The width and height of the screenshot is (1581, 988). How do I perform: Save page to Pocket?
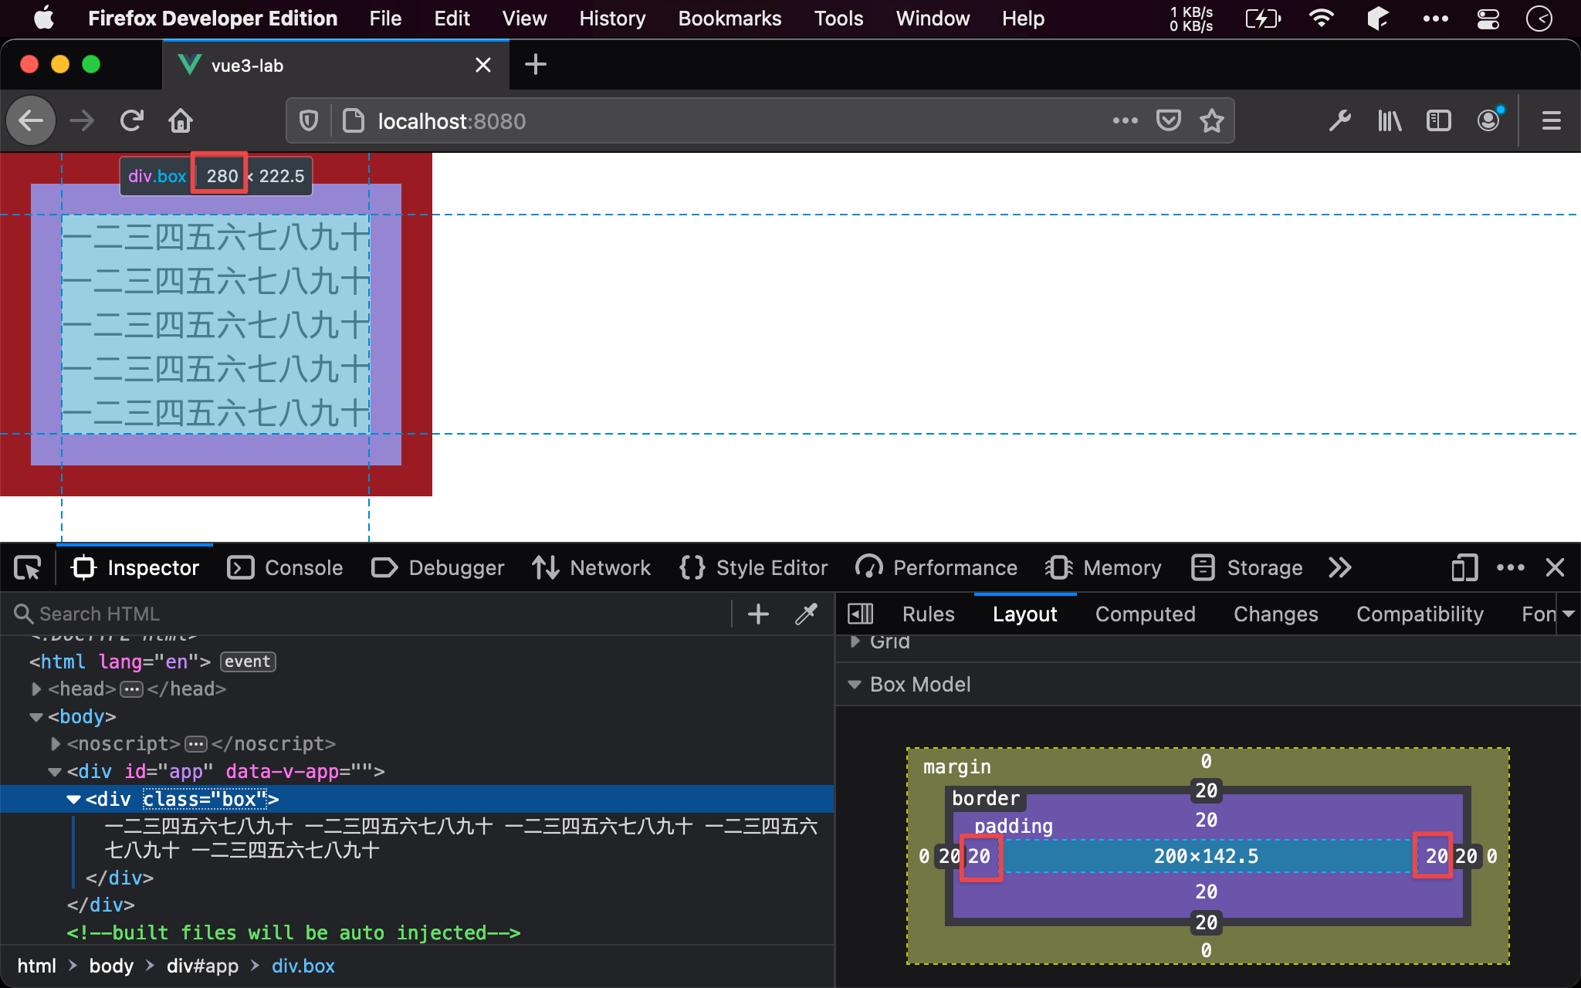[x=1169, y=120]
